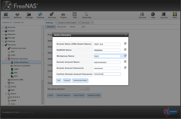Select Control Services in the tree

[18, 48]
